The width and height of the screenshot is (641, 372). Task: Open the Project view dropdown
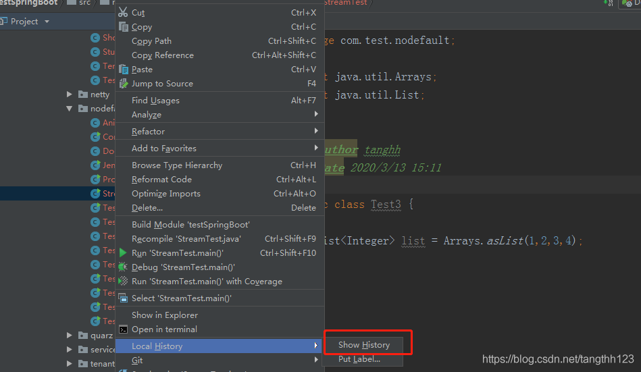tap(47, 21)
